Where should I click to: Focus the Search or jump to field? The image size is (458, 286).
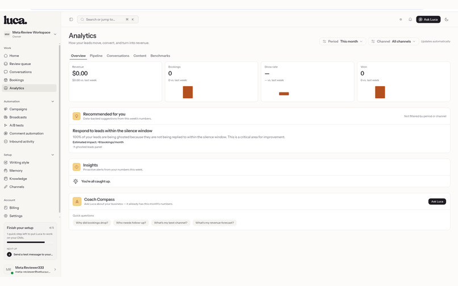pos(107,19)
